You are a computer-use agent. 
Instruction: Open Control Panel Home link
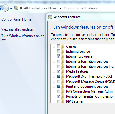(x=16, y=19)
